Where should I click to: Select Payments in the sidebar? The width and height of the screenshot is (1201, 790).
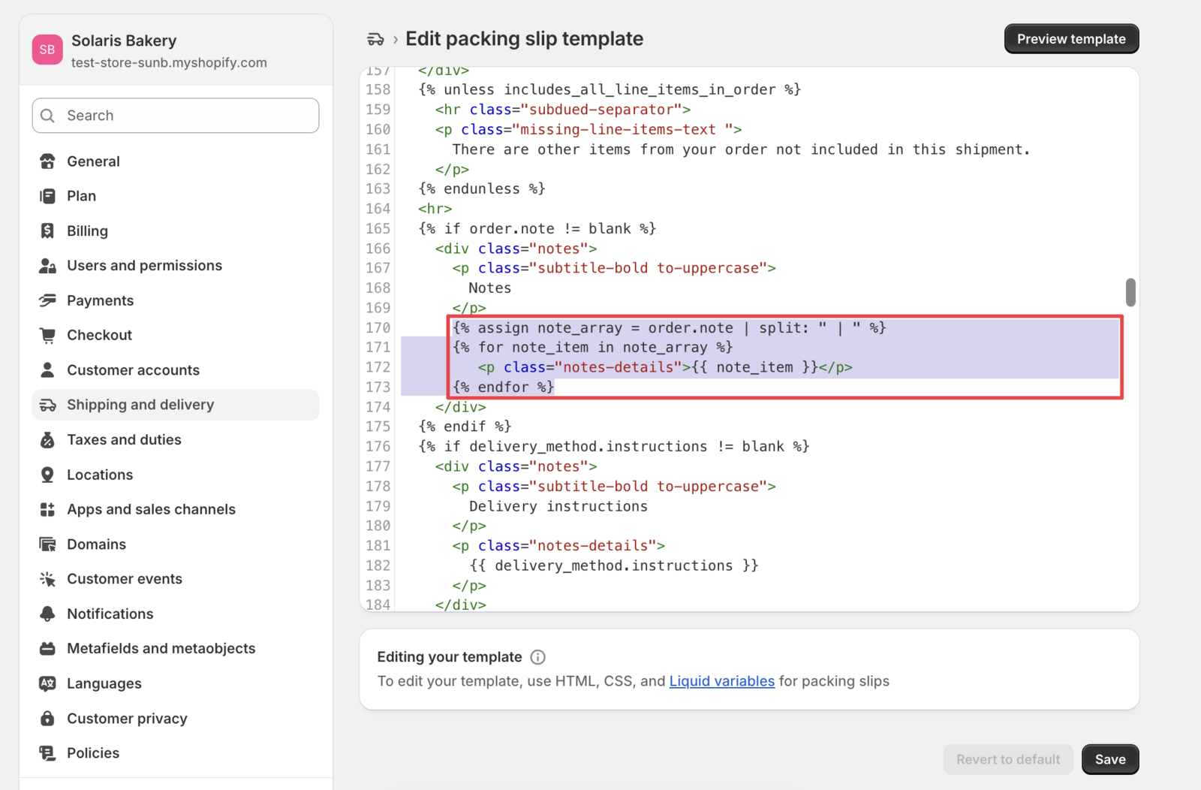176,300
